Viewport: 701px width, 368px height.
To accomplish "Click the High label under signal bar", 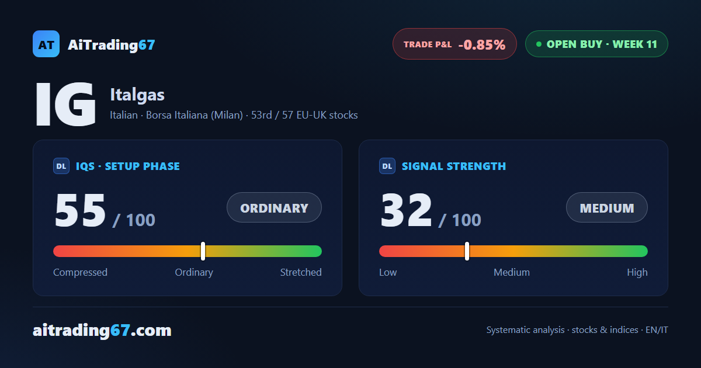I will pos(637,272).
